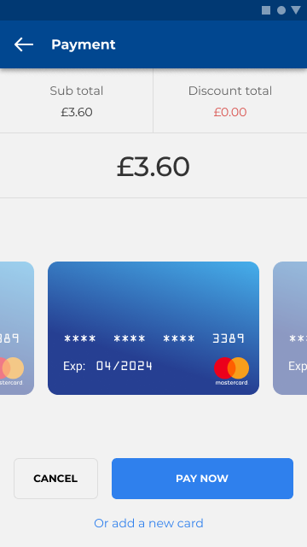Select the center card ending 3389

153,328
